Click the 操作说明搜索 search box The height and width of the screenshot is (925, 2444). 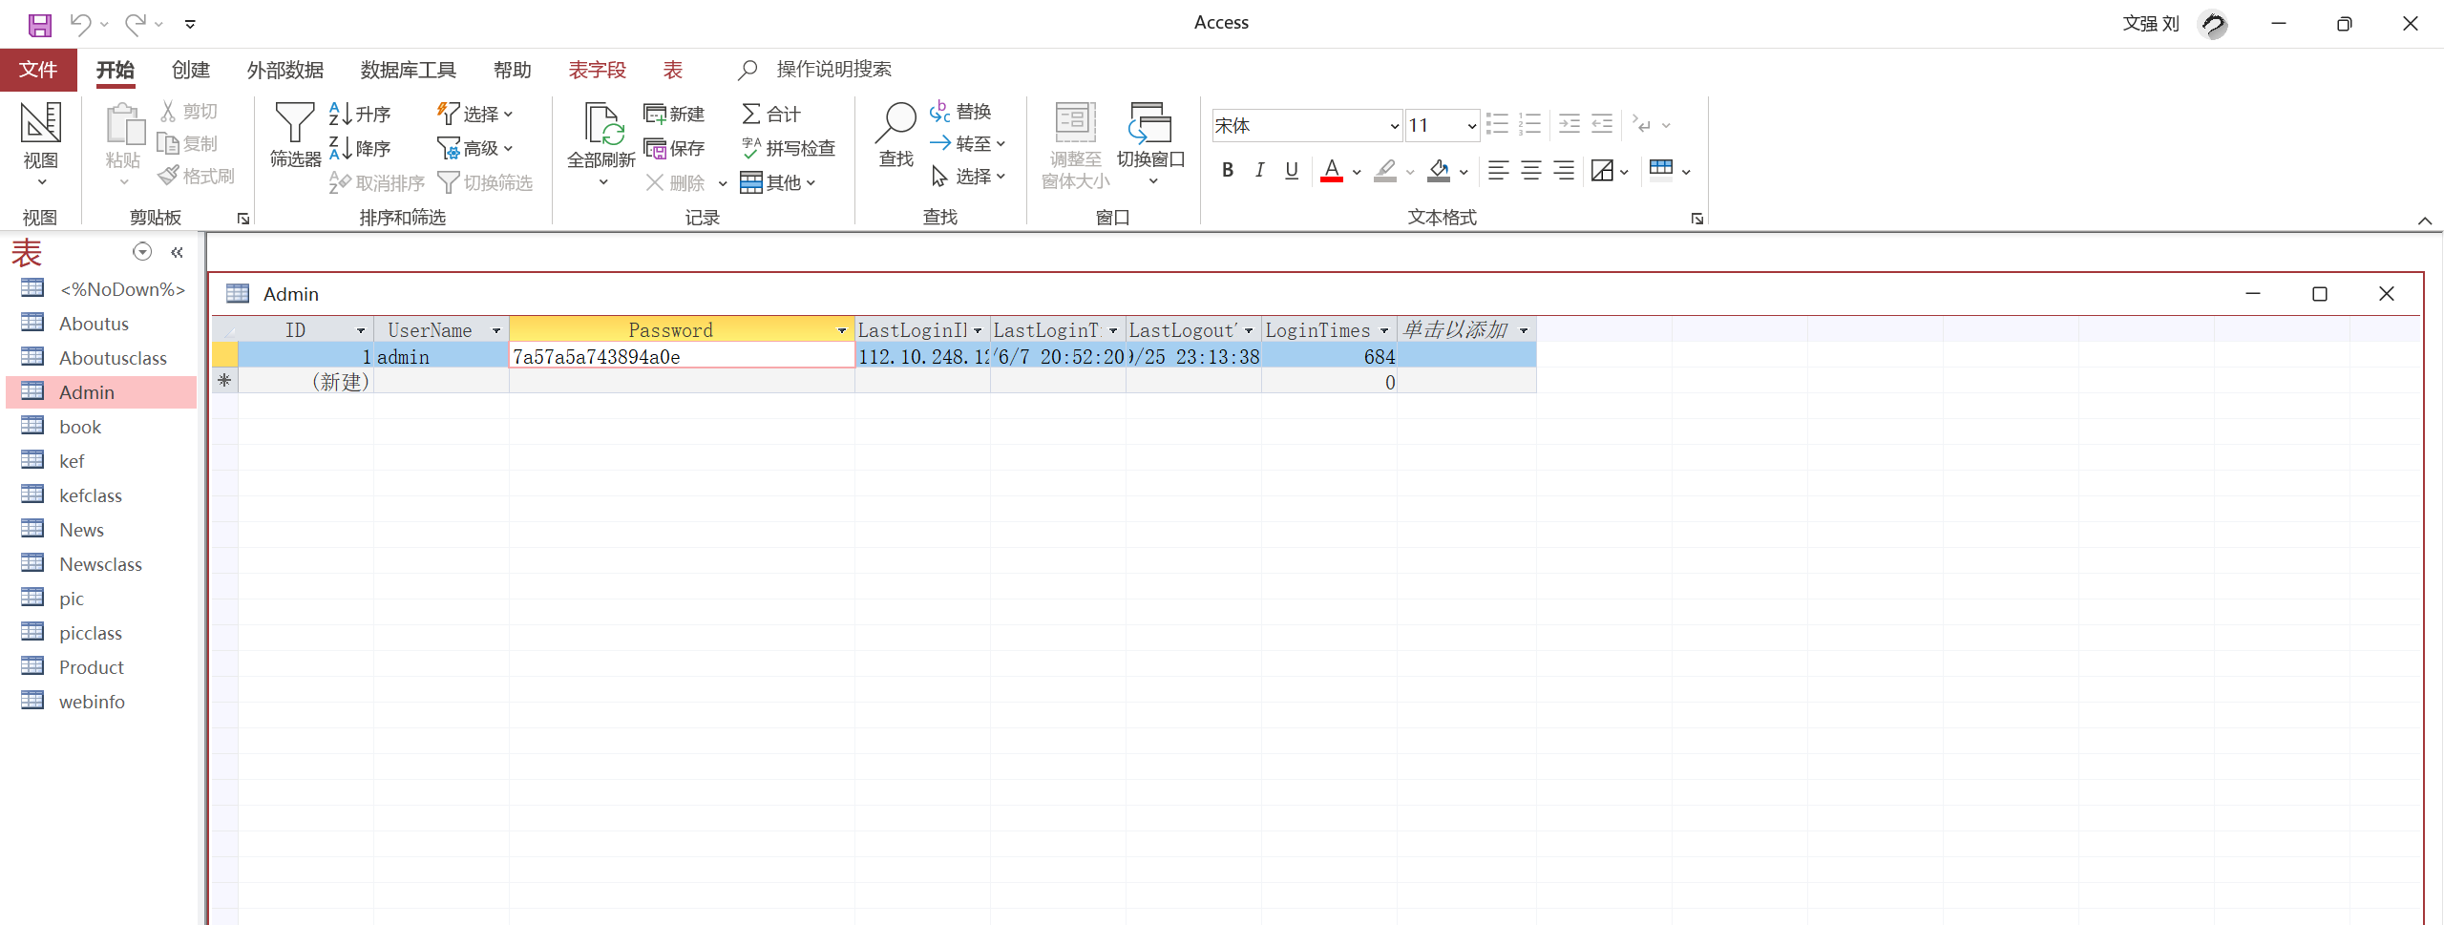(833, 70)
